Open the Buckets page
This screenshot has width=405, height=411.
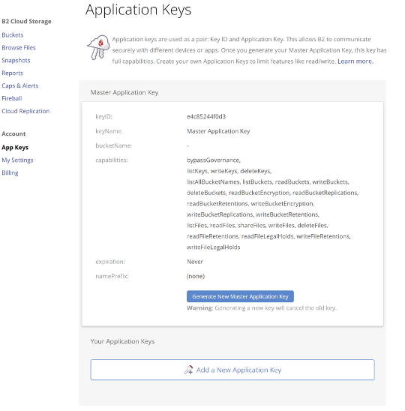12,34
